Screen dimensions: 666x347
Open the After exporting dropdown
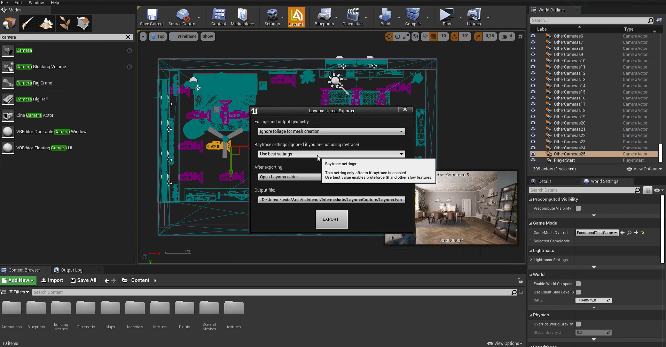point(290,177)
